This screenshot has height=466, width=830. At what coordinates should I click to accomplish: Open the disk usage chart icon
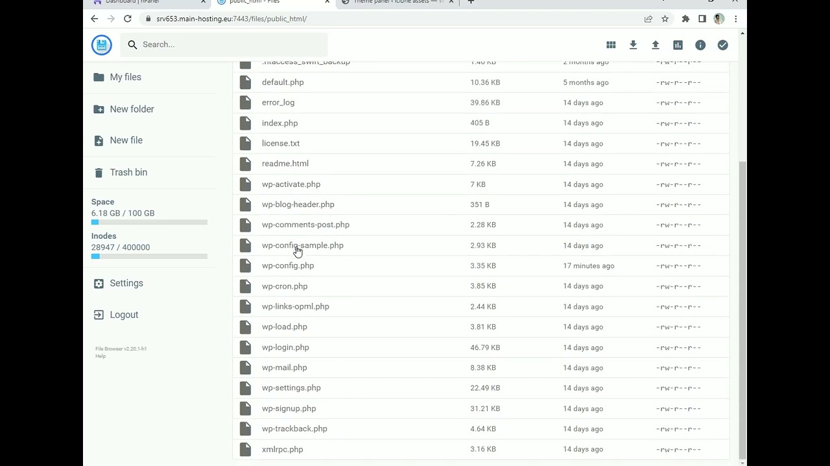coord(678,45)
